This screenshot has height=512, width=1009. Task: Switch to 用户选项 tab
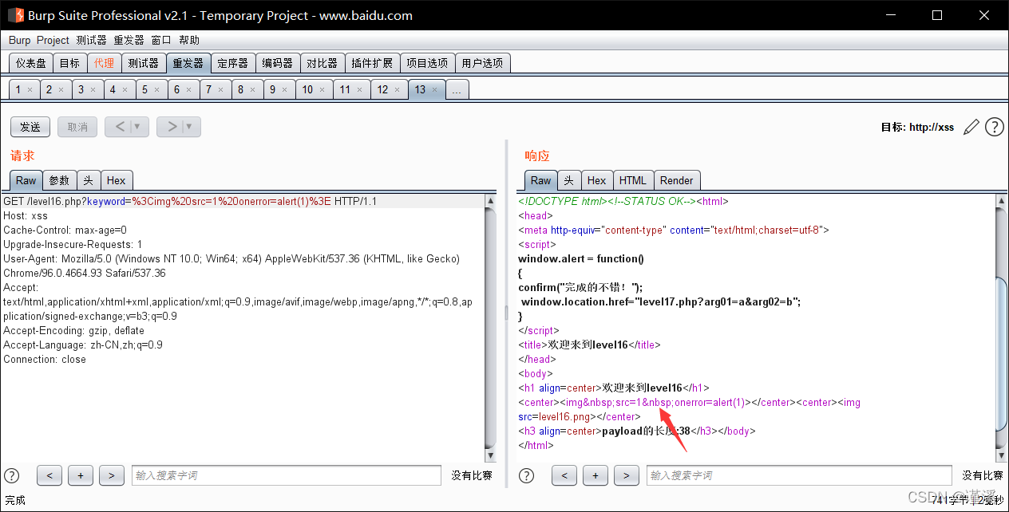(x=482, y=63)
